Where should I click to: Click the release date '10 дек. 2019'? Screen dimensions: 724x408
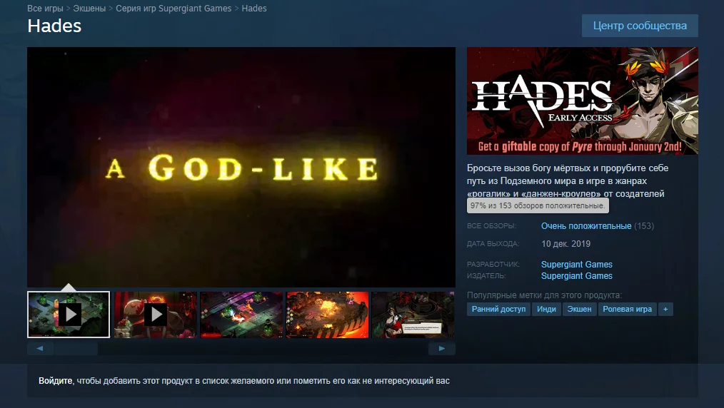pyautogui.click(x=566, y=244)
